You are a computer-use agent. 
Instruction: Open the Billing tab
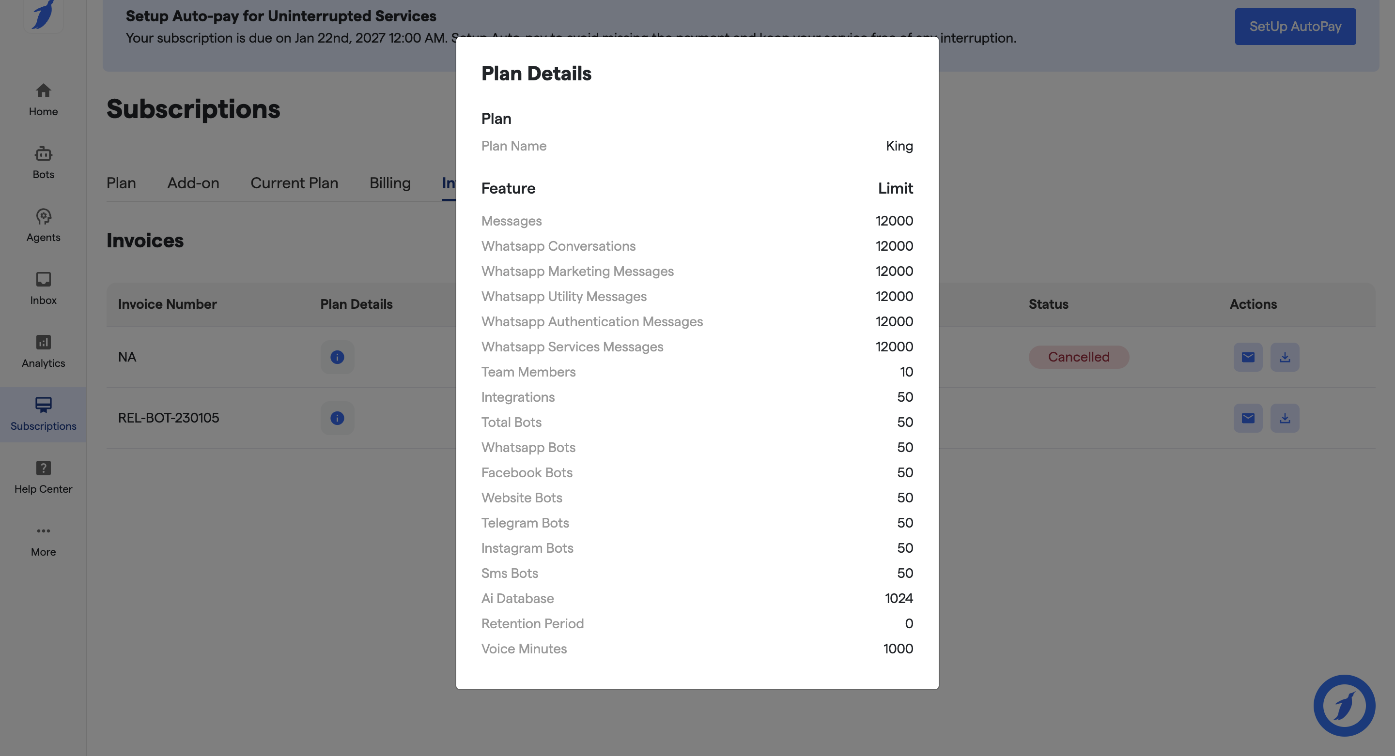(390, 183)
